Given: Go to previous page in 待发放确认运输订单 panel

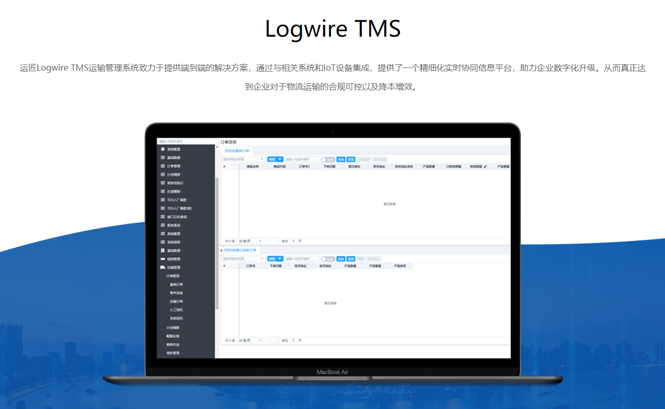Looking at the screenshot, I should pos(270,340).
